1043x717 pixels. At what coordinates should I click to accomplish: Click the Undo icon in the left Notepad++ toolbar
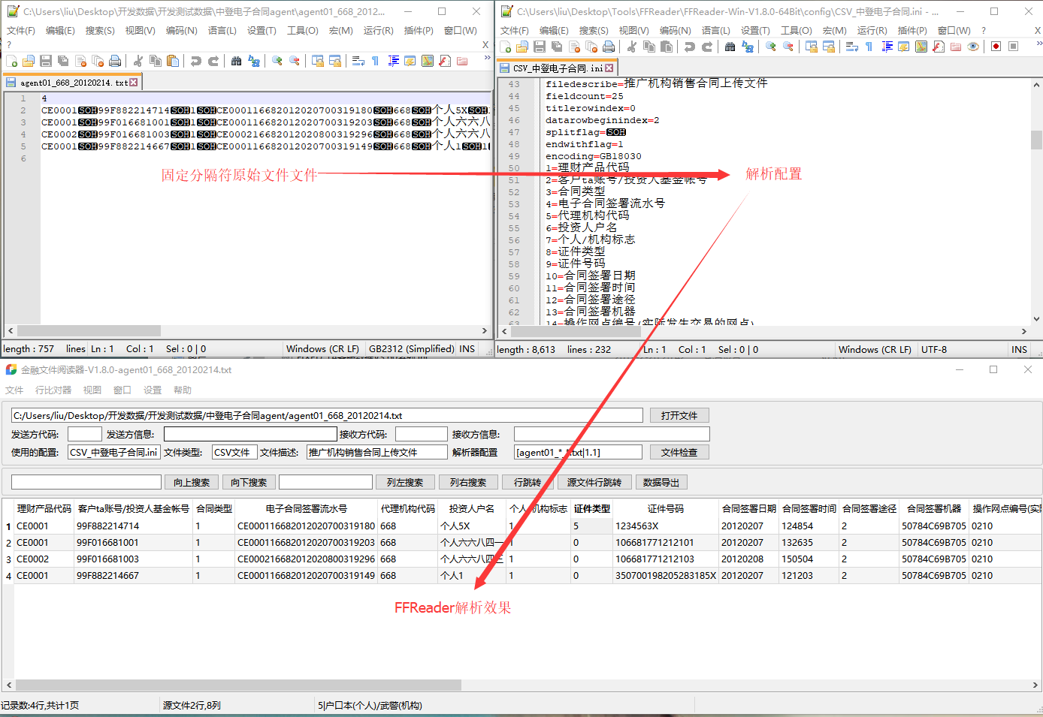[x=196, y=61]
